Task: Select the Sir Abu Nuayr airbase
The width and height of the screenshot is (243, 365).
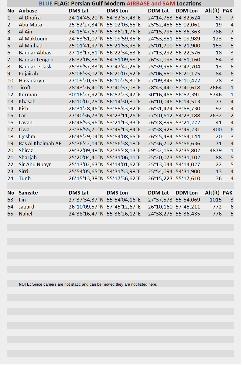Action: (x=35, y=164)
